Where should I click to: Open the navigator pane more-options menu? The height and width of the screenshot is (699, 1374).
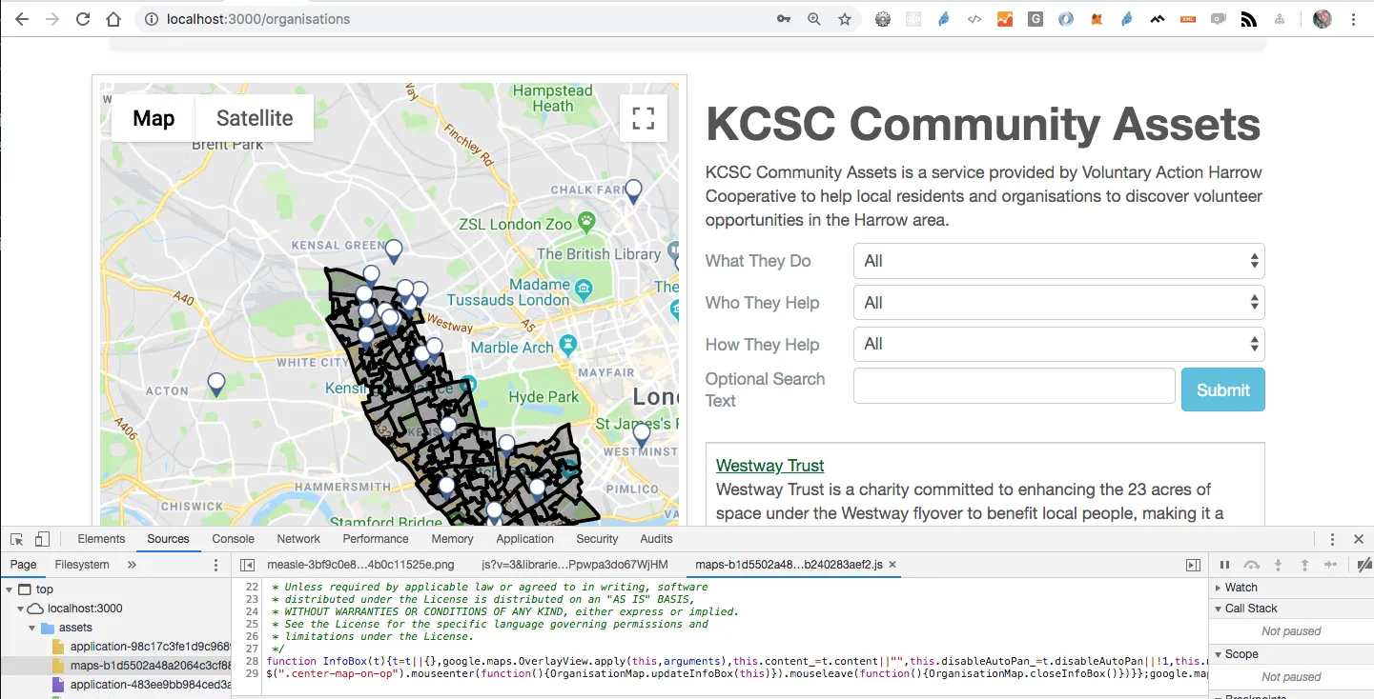(x=216, y=565)
